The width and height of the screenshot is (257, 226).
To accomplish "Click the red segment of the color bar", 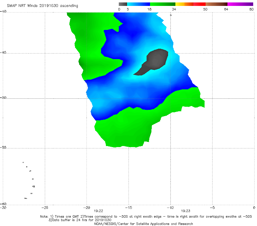I will [199, 4].
